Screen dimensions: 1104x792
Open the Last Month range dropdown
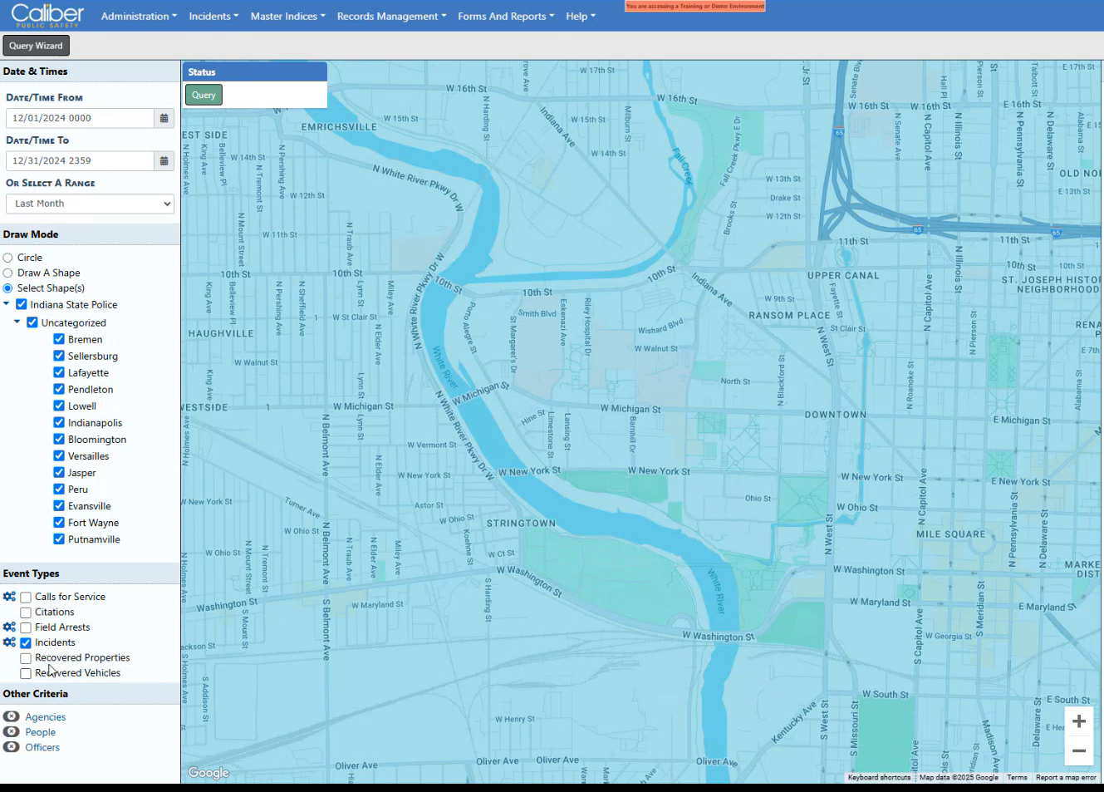point(90,204)
